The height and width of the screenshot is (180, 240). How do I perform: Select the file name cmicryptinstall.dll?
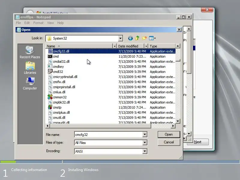[65, 77]
